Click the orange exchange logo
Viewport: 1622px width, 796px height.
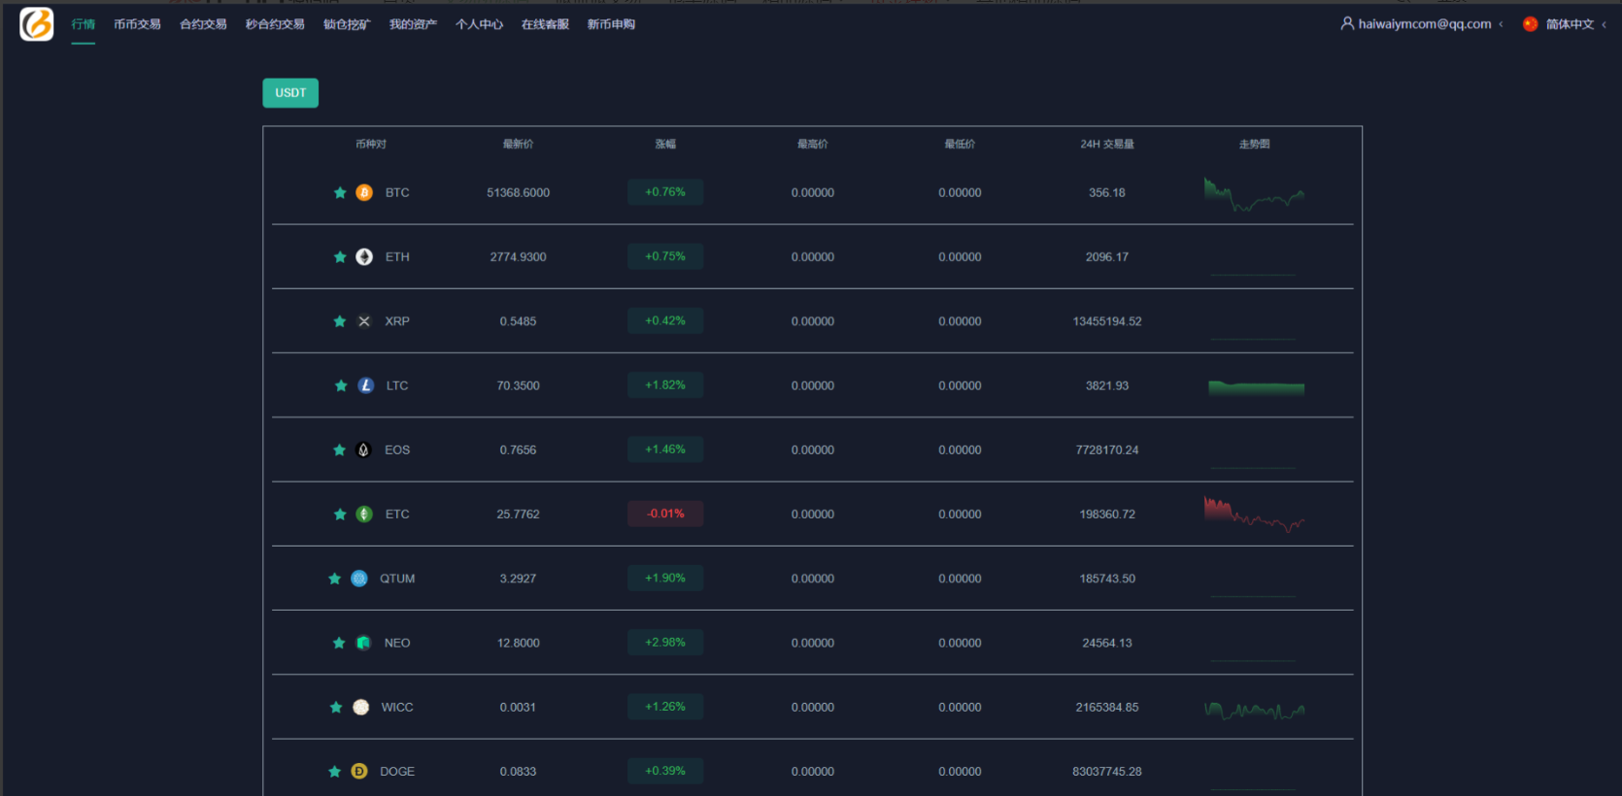37,24
